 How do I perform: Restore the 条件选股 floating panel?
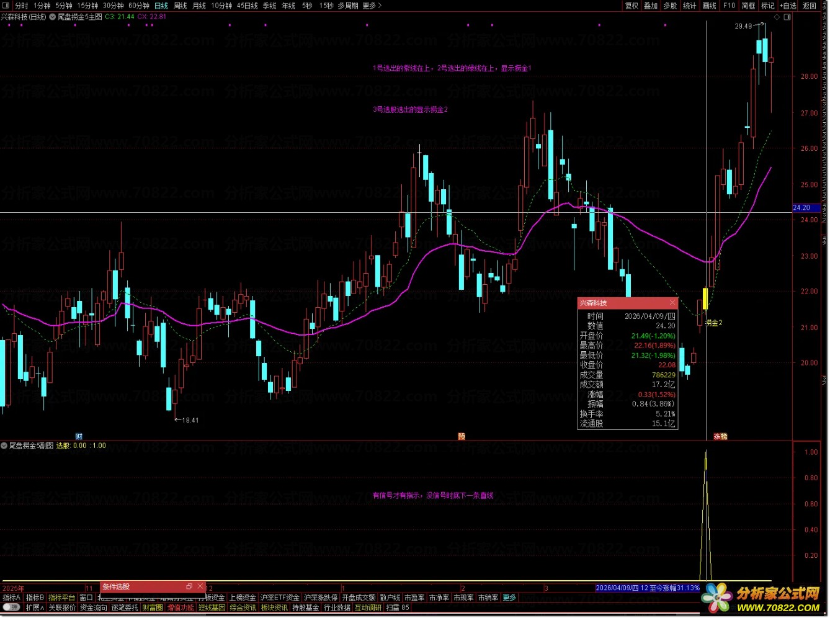(x=189, y=586)
